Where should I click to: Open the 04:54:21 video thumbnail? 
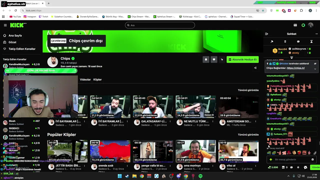point(110,106)
